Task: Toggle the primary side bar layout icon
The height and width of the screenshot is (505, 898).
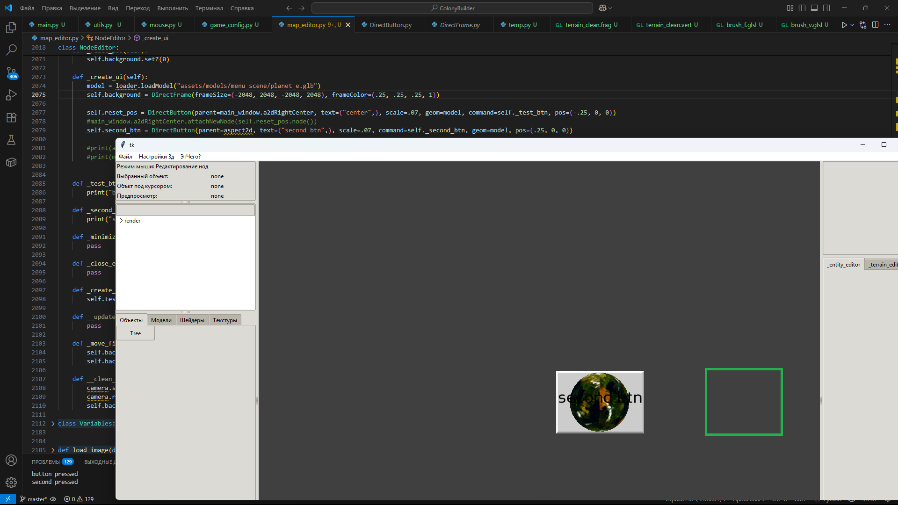Action: [802, 8]
